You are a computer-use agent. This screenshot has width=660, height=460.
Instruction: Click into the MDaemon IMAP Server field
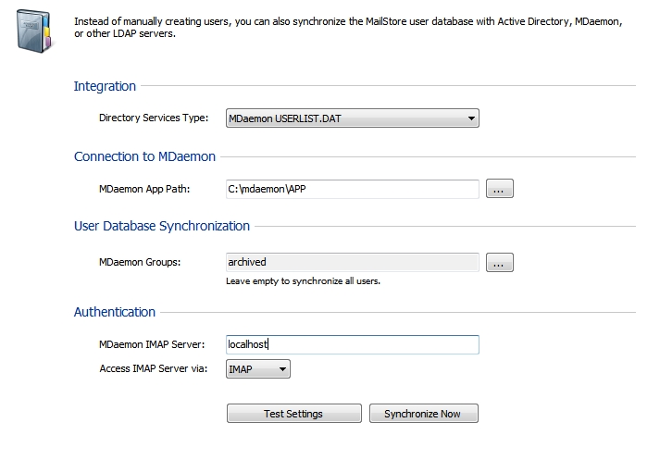[353, 344]
